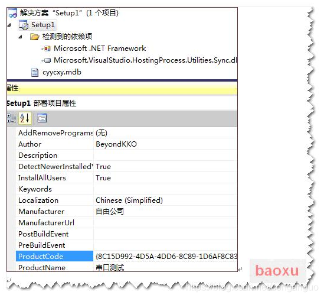Click the 属性 panel title bar
This screenshot has width=324, height=298.
122,89
